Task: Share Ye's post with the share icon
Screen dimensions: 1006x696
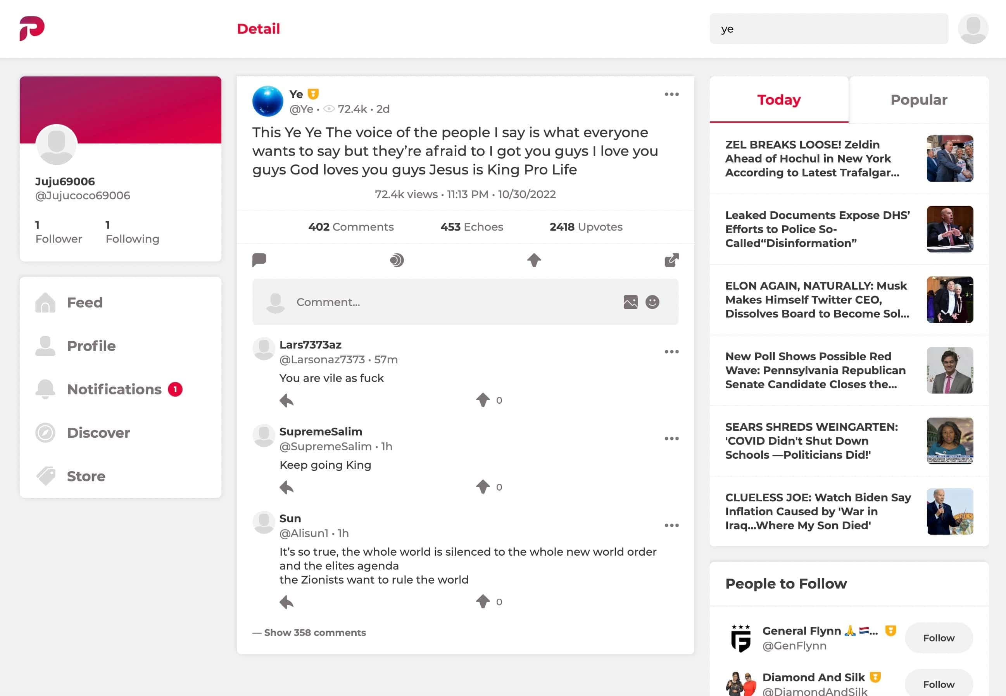Action: pos(671,260)
